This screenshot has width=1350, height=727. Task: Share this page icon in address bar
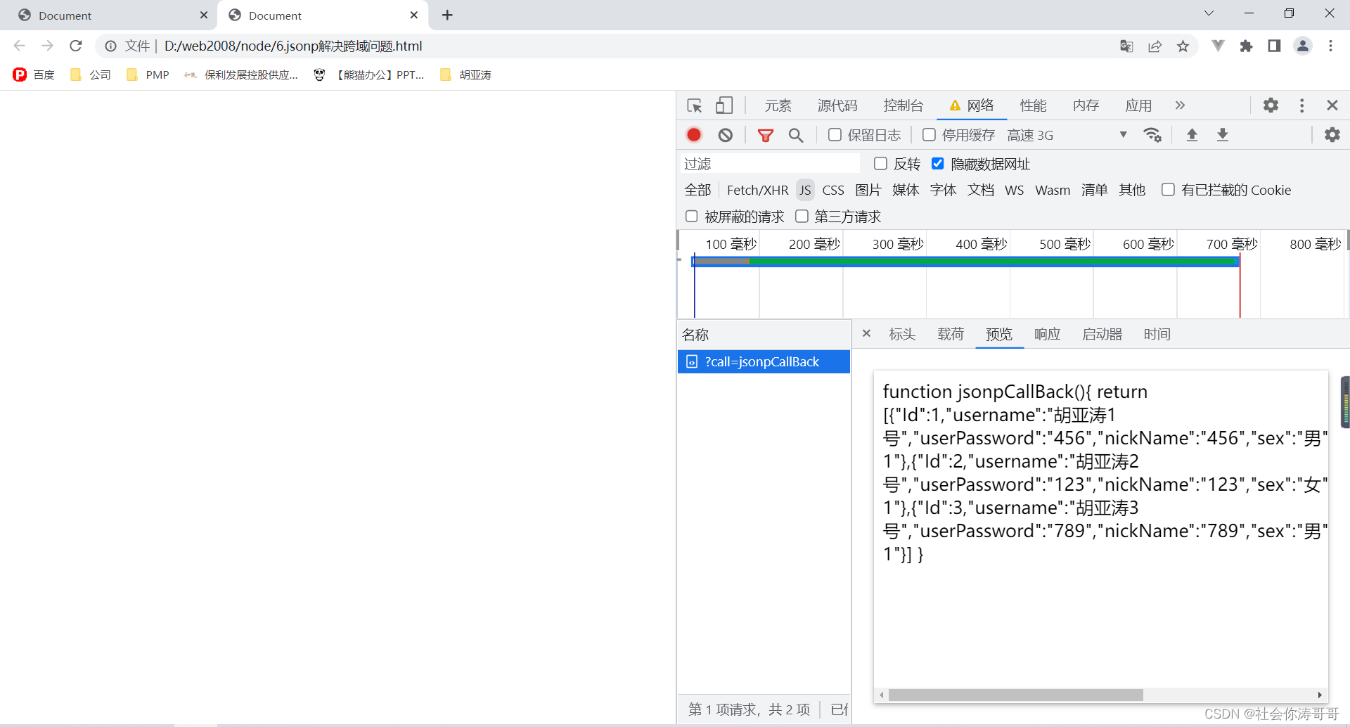coord(1155,46)
